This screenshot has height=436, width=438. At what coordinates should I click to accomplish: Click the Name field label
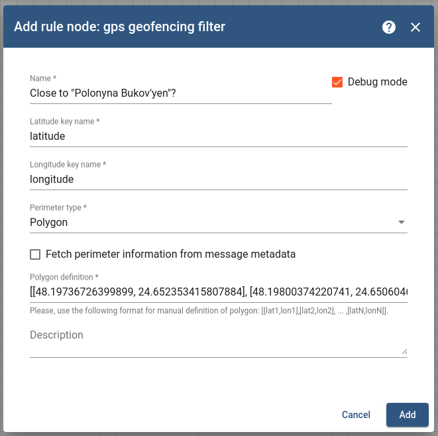tap(43, 78)
